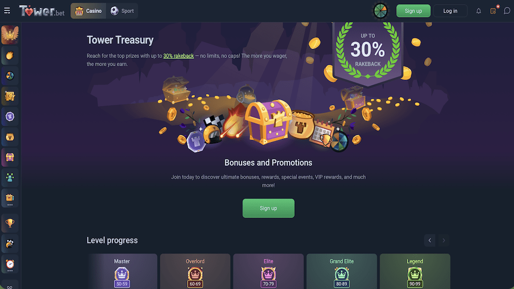Select the color wheel sidebar icon
The image size is (514, 289).
click(x=10, y=76)
